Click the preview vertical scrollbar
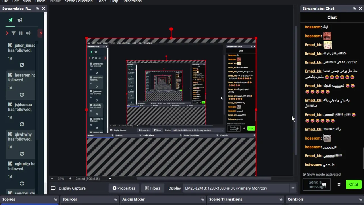Viewport: 364px width, 205px height. 295,90
